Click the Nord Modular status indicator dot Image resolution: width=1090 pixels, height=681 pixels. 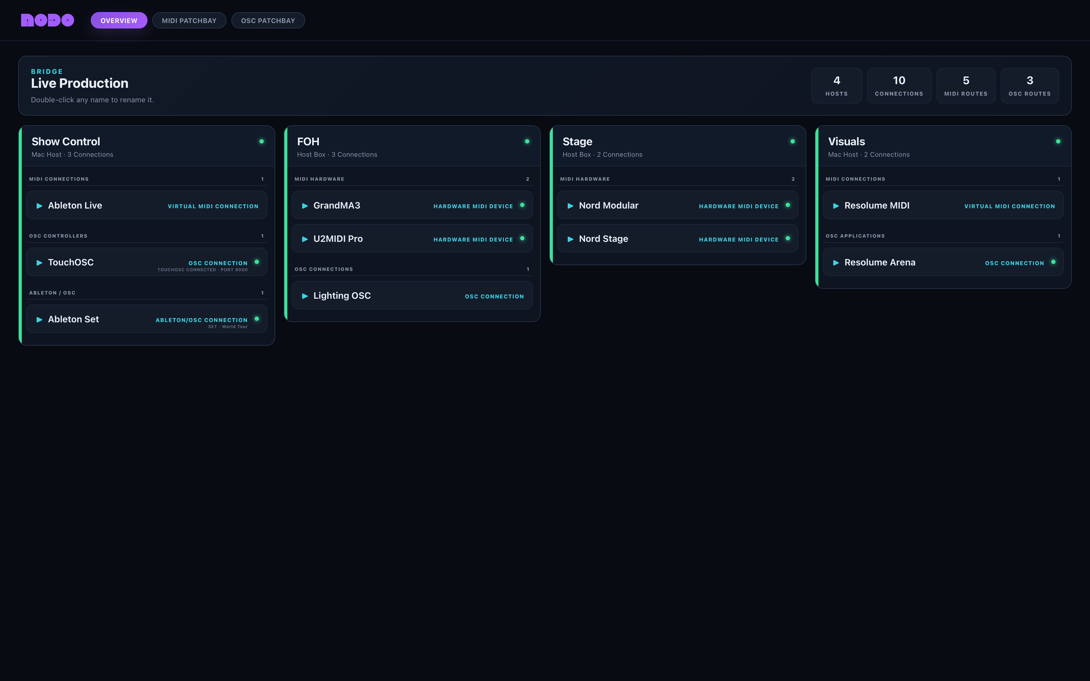[x=788, y=205]
